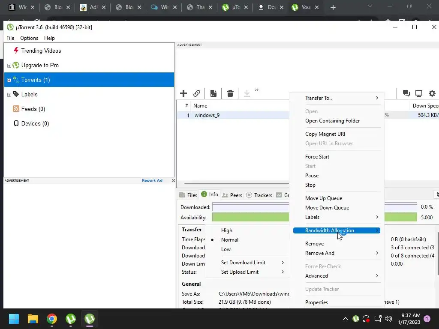Select Upgrade to Pro sidebar item
Viewport: 439px width, 329px height.
[40, 65]
